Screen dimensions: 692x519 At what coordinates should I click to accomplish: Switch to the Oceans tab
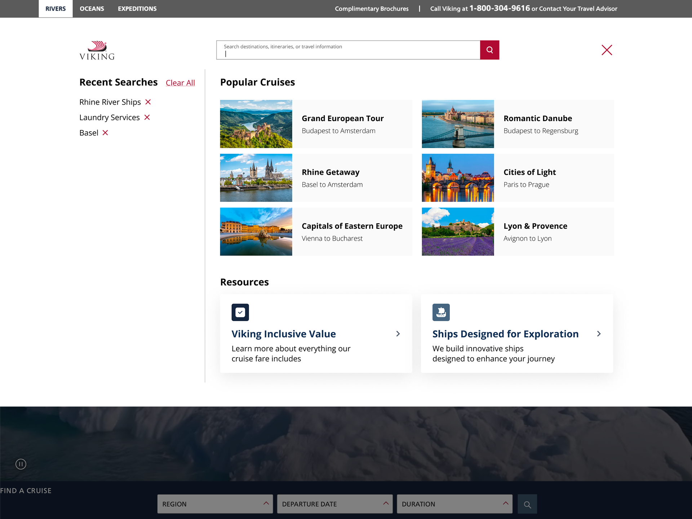click(92, 9)
